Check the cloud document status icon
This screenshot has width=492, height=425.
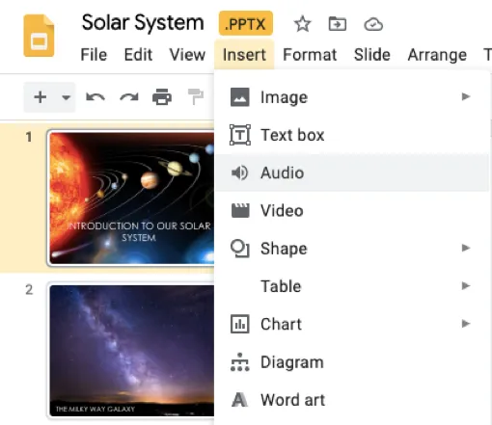click(x=373, y=24)
